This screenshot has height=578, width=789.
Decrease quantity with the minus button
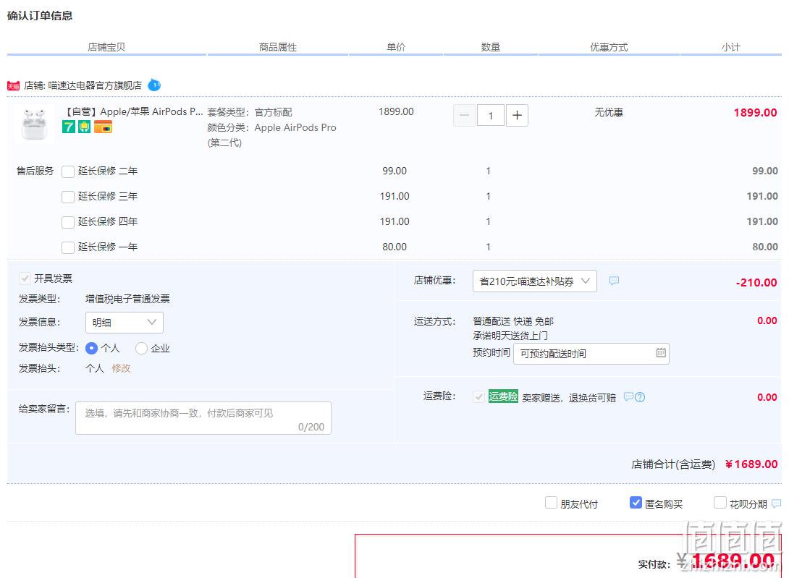[464, 116]
